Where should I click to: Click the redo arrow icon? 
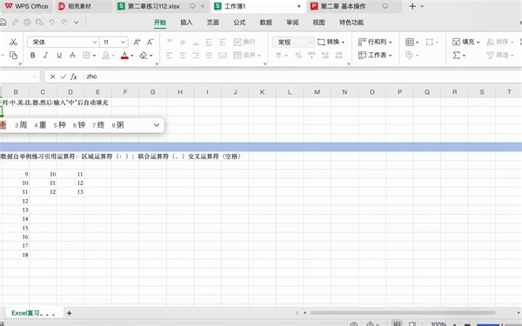tap(64, 23)
